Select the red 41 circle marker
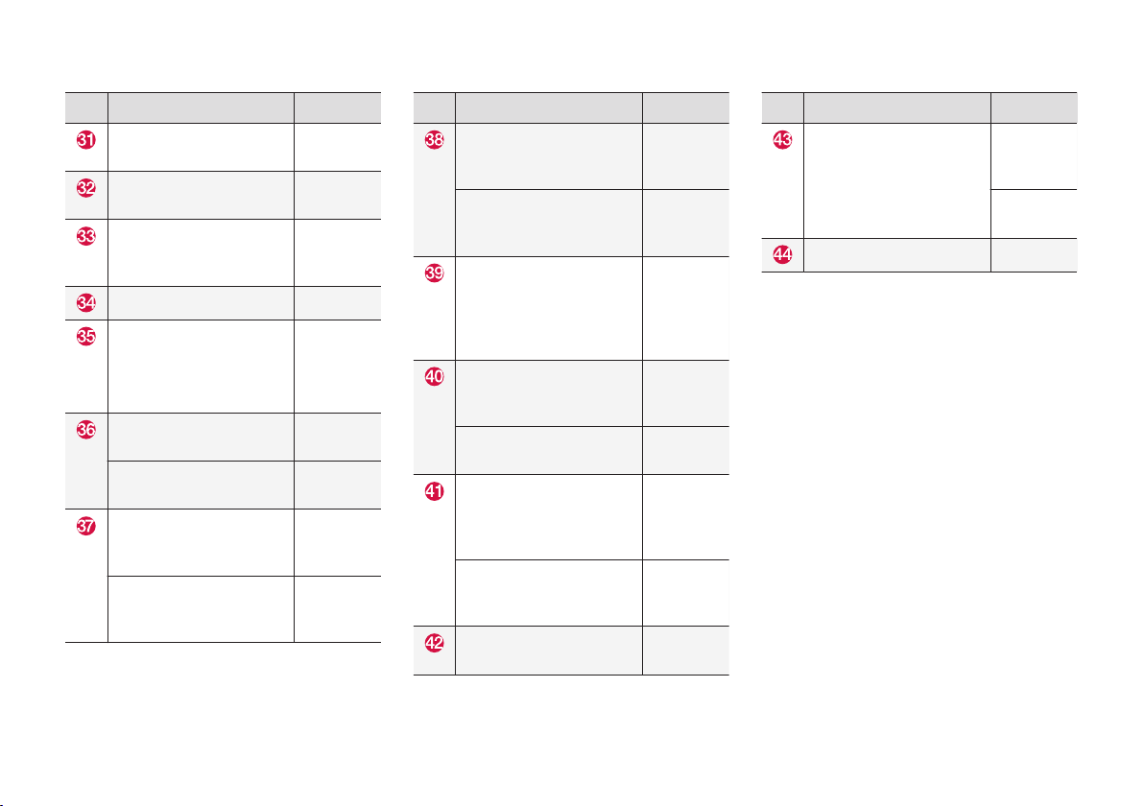This screenshot has width=1144, height=806. pyautogui.click(x=434, y=491)
